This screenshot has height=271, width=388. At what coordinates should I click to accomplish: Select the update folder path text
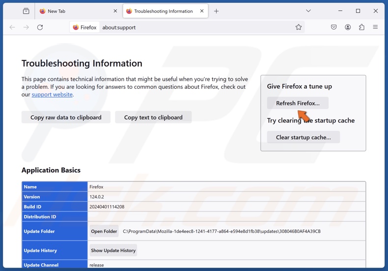(x=222, y=231)
